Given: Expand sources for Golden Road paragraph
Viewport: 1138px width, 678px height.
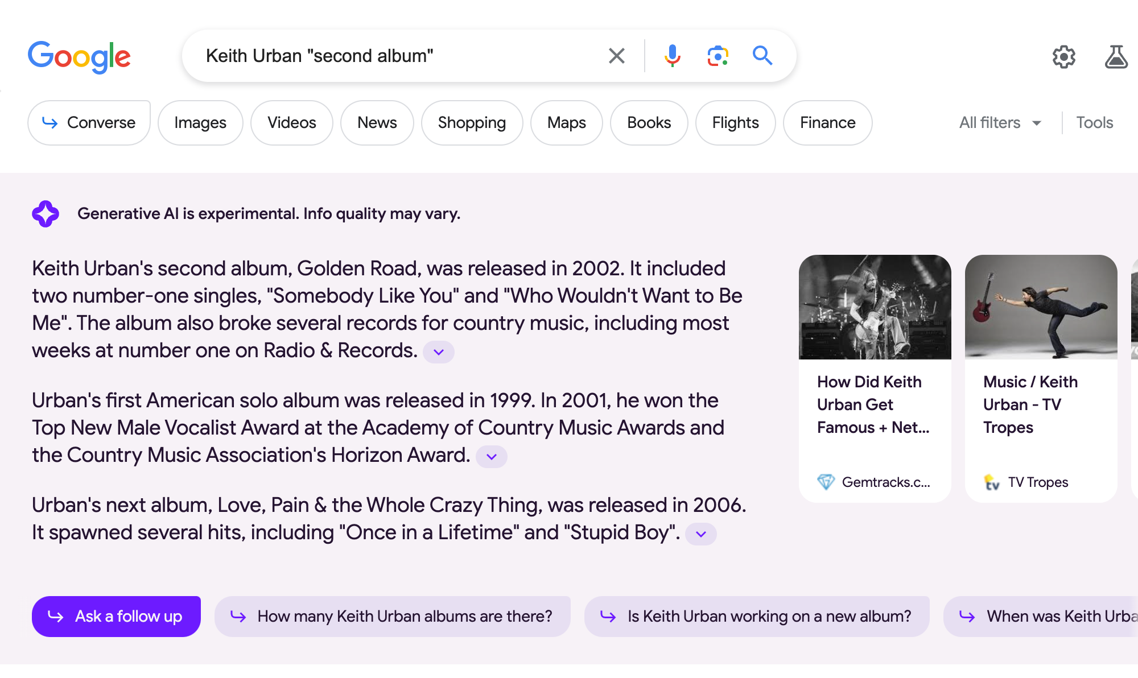Looking at the screenshot, I should pos(438,352).
